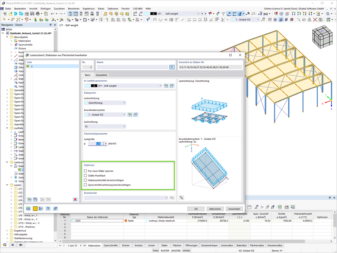
Task: Click the camera screenshot icon in toolbar
Action: pos(320,19)
